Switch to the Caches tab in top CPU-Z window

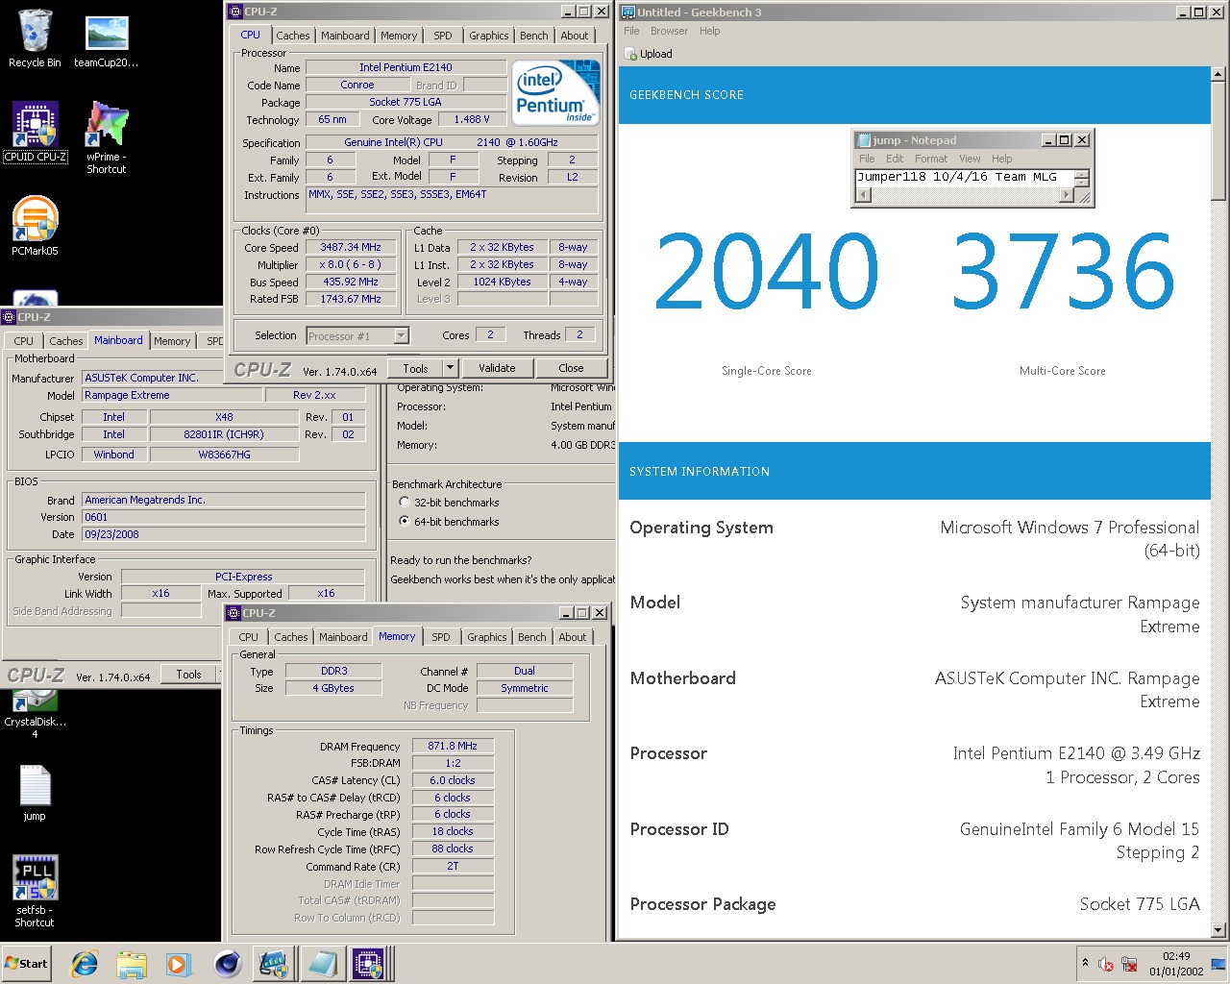pyautogui.click(x=293, y=36)
